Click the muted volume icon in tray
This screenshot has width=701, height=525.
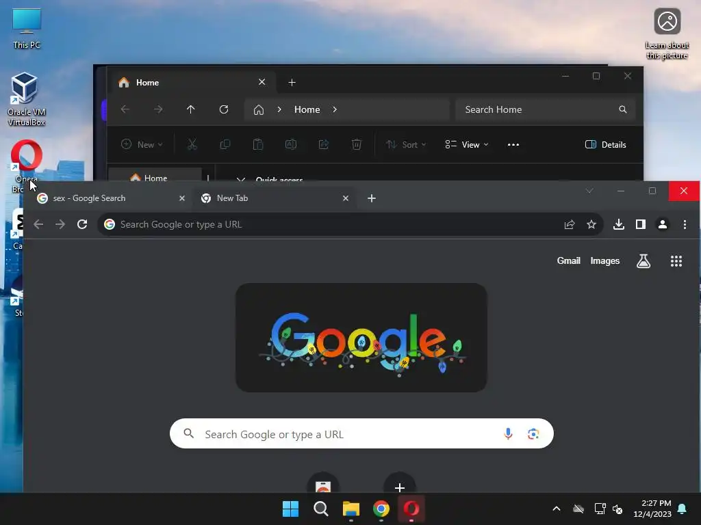coord(618,509)
